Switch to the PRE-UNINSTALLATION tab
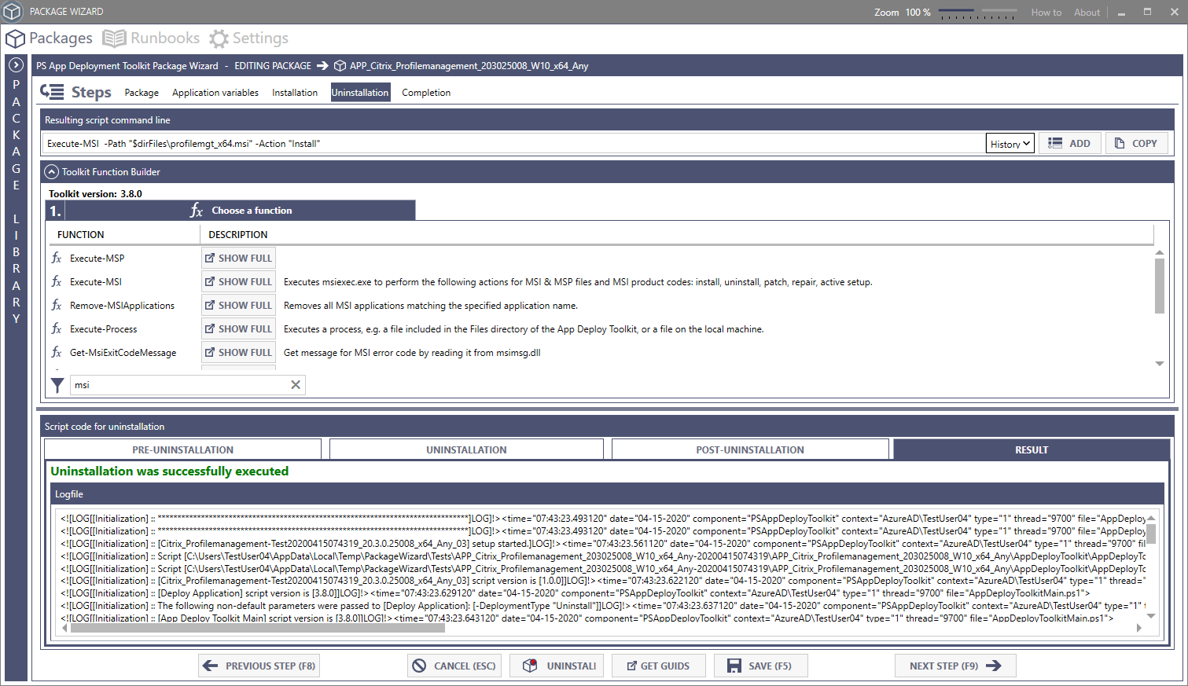The height and width of the screenshot is (686, 1188). coord(182,450)
